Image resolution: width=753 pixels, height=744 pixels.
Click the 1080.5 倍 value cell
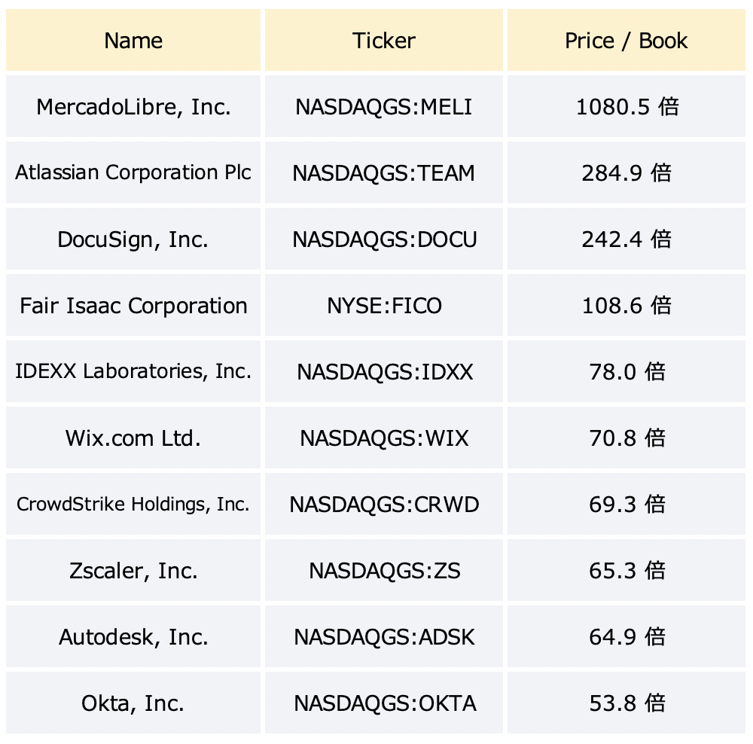click(626, 107)
